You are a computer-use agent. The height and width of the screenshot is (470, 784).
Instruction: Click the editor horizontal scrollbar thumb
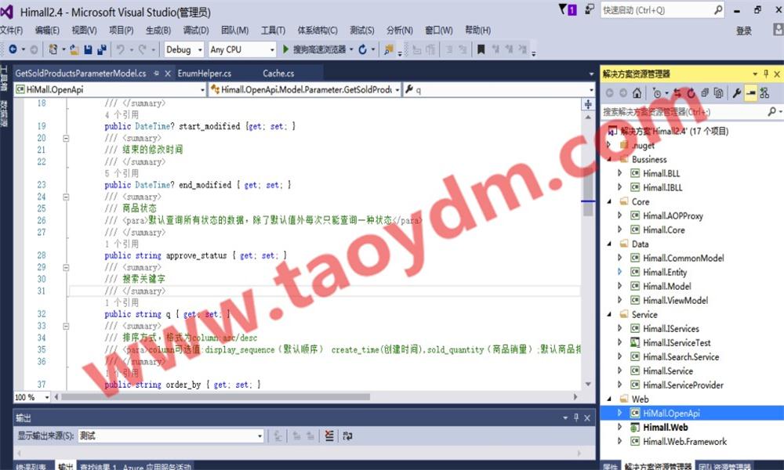click(215, 397)
